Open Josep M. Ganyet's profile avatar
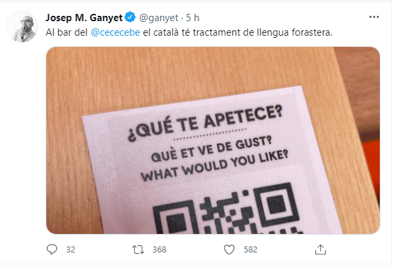 click(22, 26)
